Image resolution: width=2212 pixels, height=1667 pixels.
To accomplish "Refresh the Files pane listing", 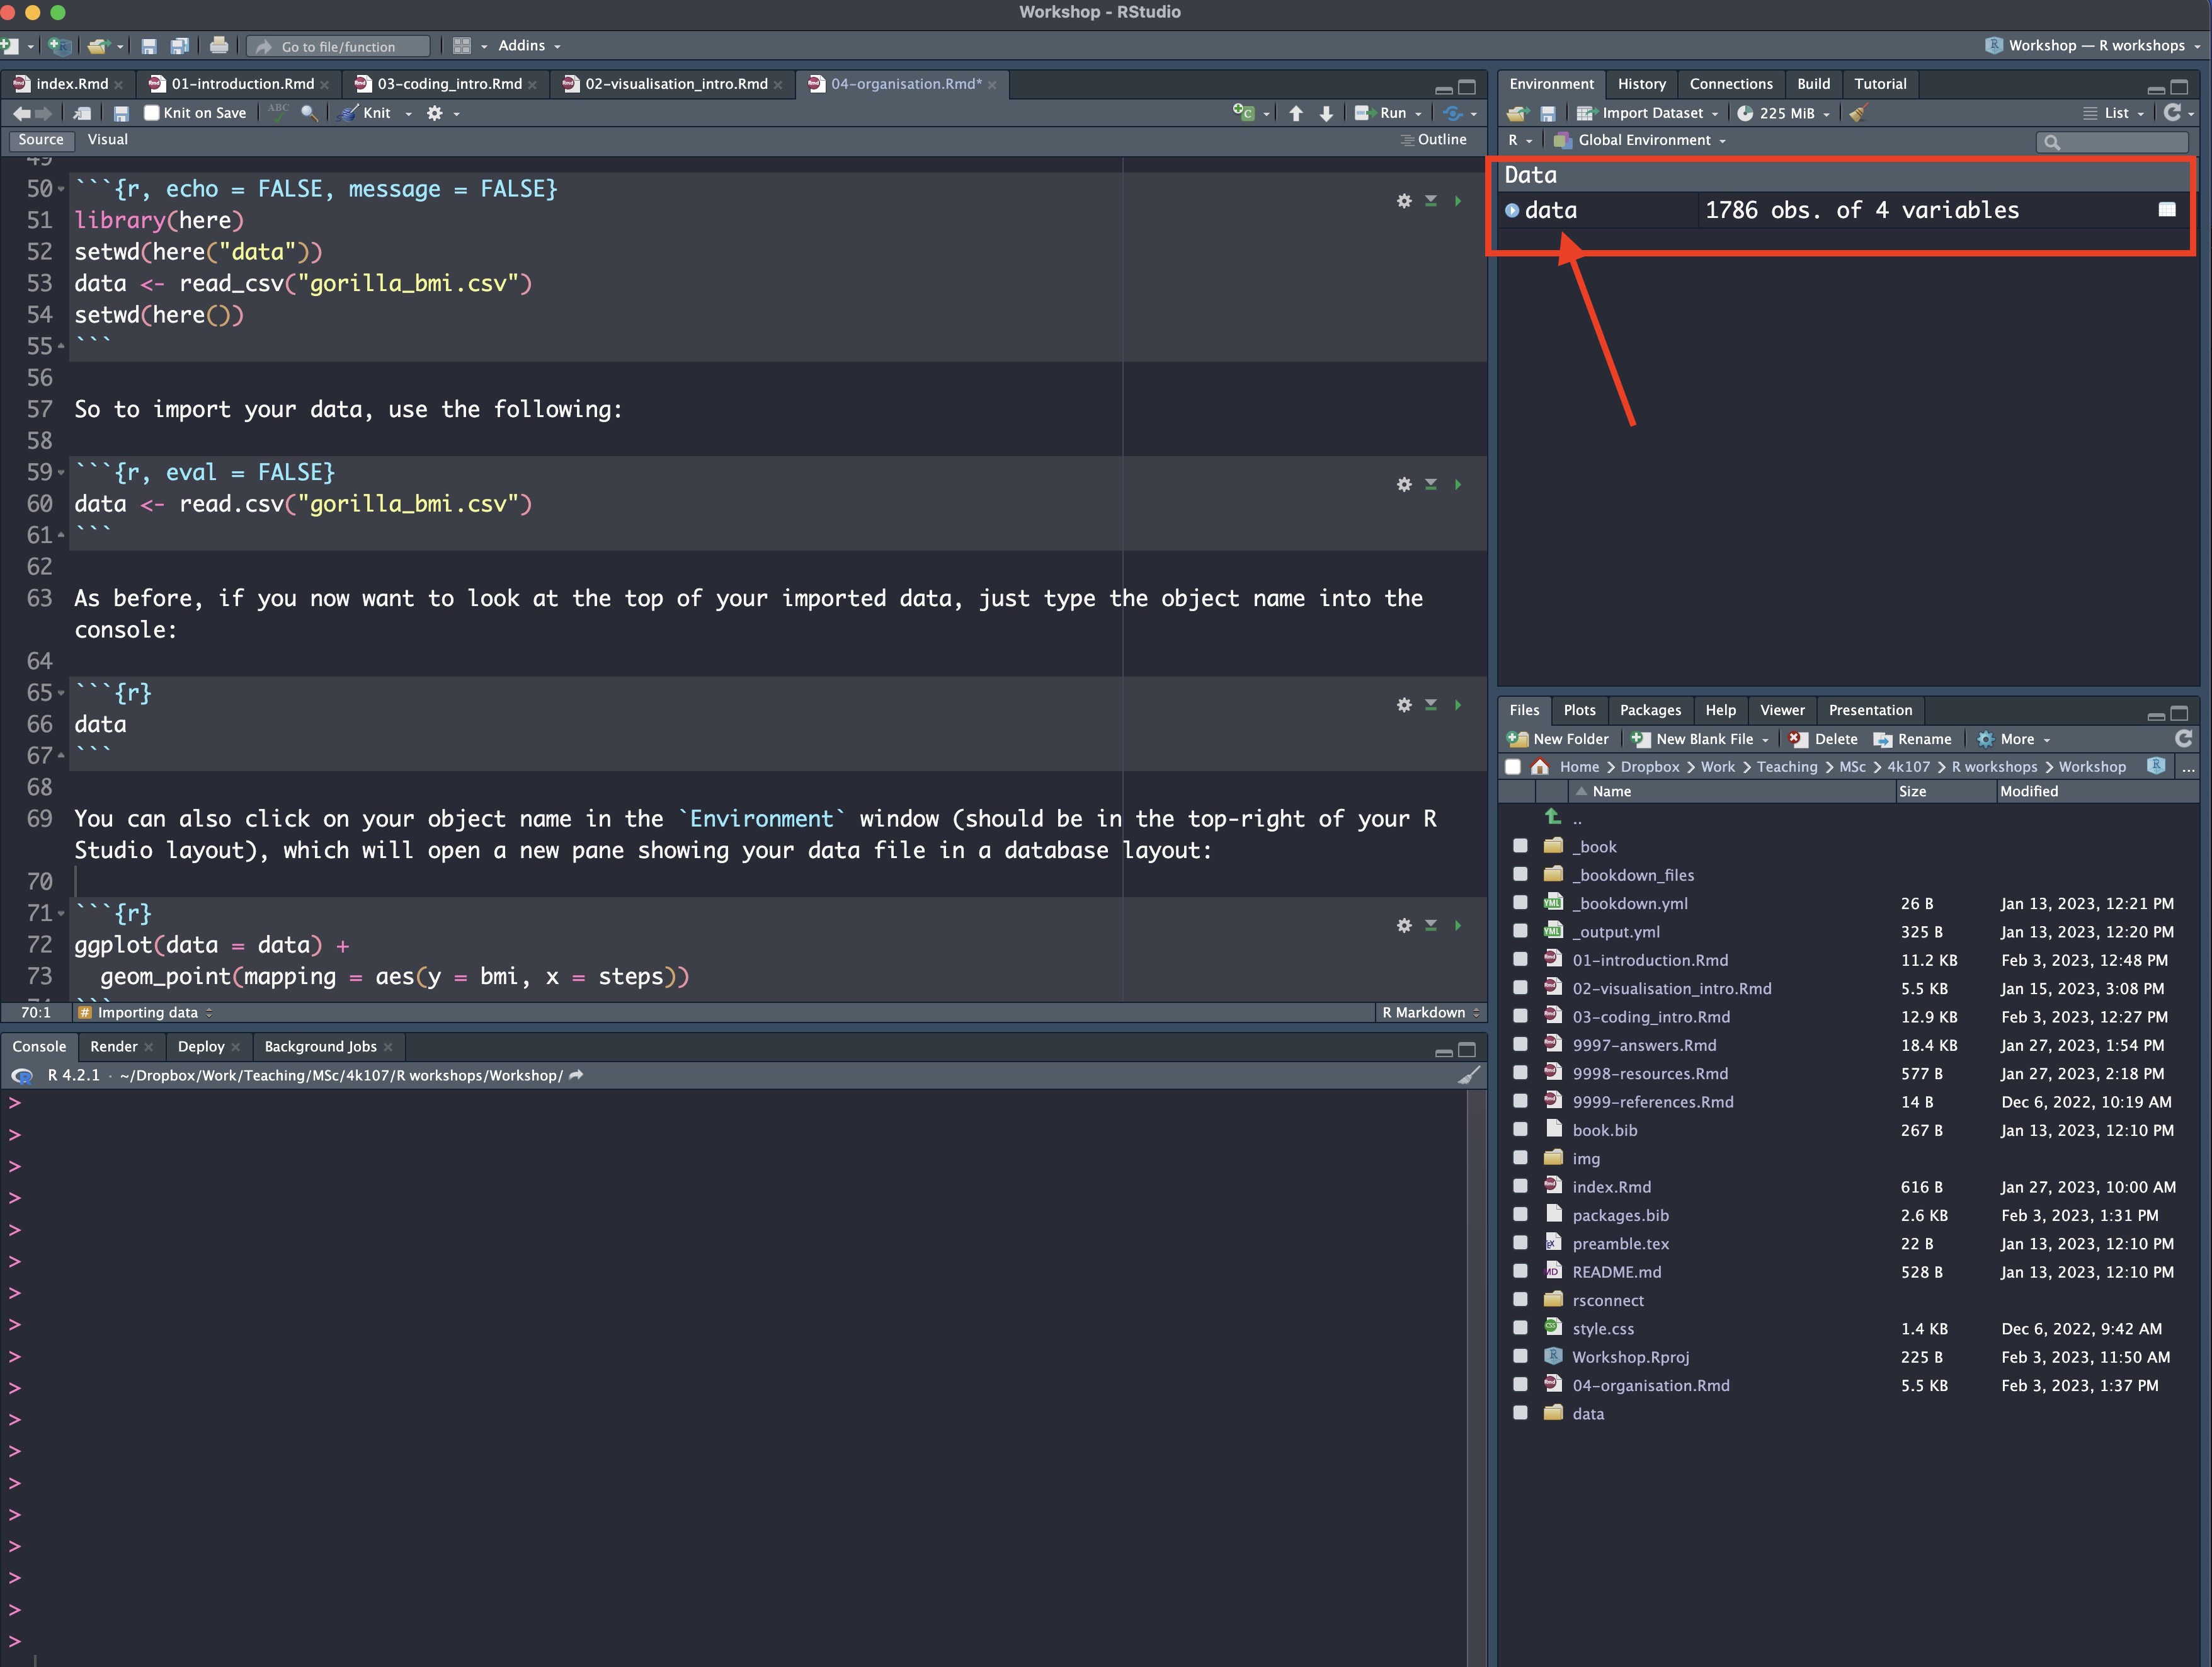I will [x=2183, y=738].
